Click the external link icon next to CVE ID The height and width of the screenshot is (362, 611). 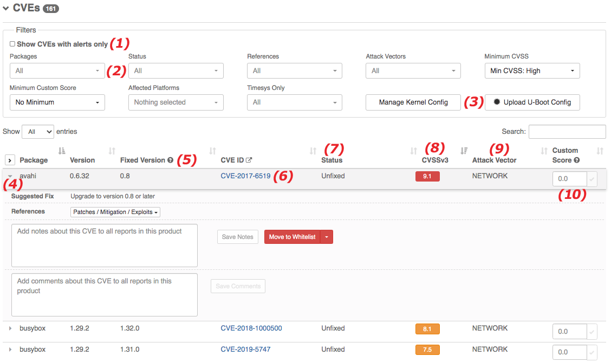coord(249,159)
